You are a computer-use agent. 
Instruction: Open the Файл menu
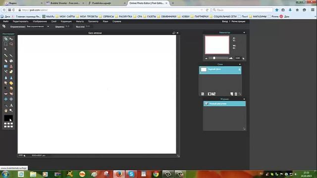click(x=6, y=21)
